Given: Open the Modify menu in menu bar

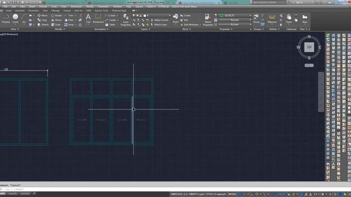Looking at the screenshot, I should pyautogui.click(x=89, y=7).
